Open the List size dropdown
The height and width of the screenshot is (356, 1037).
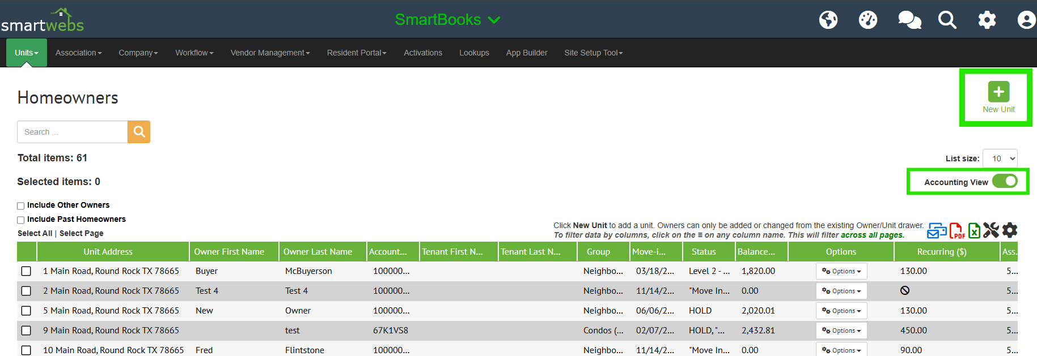pyautogui.click(x=1000, y=158)
